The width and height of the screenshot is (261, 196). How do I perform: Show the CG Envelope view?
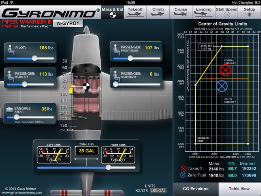[196, 189]
